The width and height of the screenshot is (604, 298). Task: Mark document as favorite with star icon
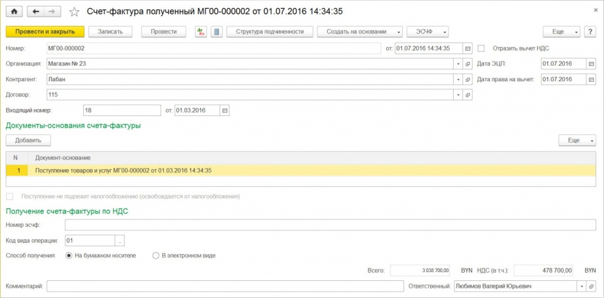pyautogui.click(x=74, y=12)
